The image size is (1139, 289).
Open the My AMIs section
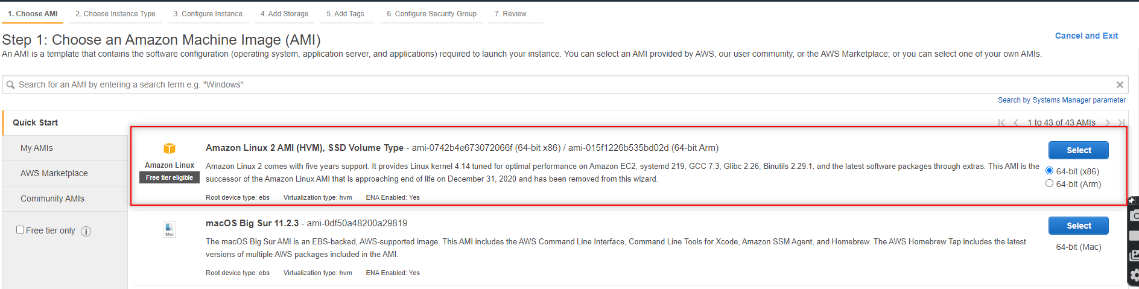tap(37, 148)
